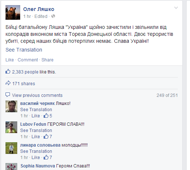Click See Translation under the main post
The image size is (190, 170).
[x=24, y=50]
